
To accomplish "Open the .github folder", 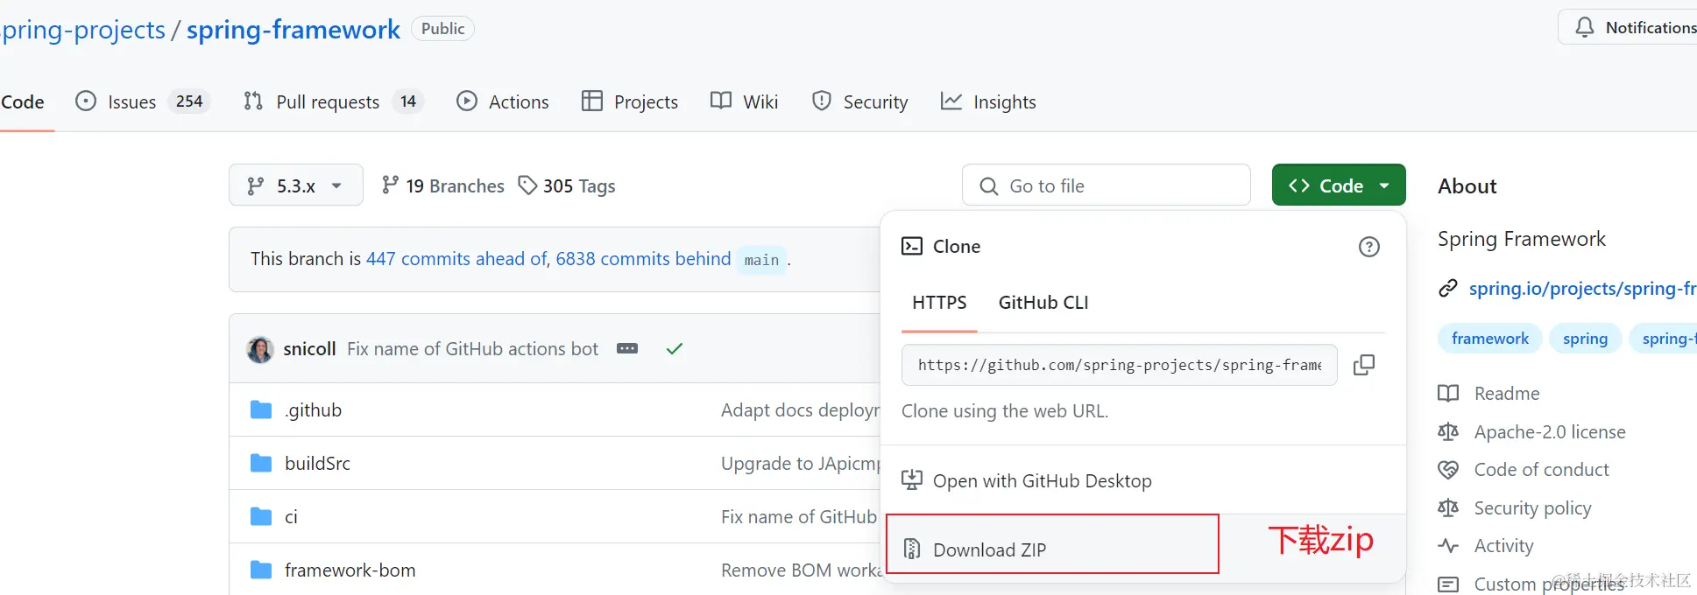I will pos(313,410).
